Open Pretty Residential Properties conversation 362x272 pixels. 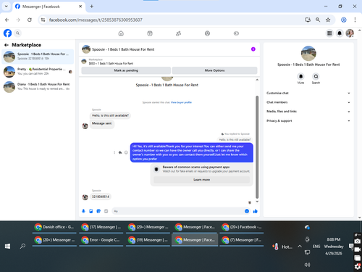click(38, 72)
